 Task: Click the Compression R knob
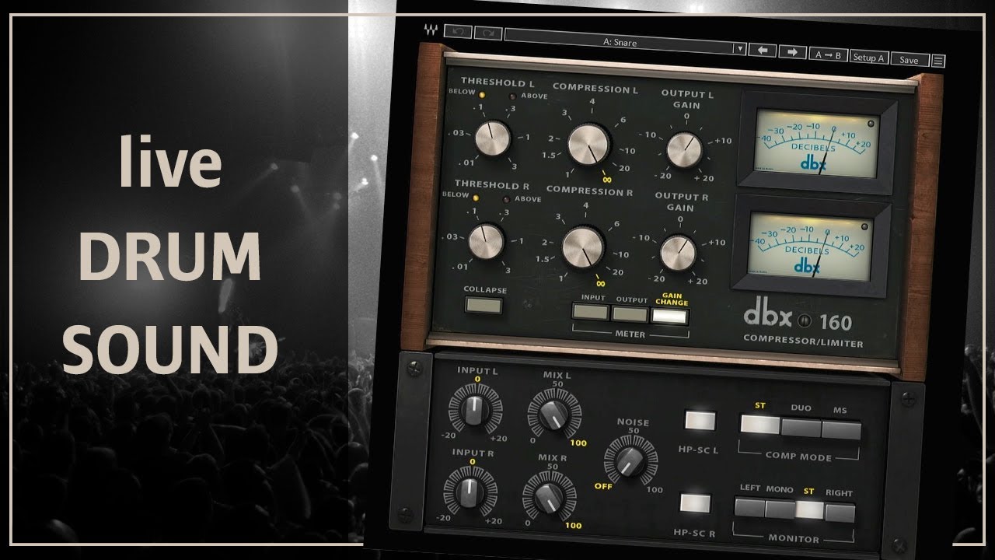tap(585, 248)
